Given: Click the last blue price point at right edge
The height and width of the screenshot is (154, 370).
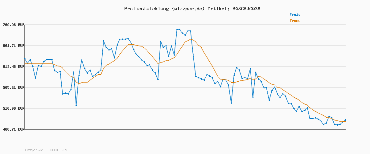Looking at the screenshot, I should (x=345, y=120).
